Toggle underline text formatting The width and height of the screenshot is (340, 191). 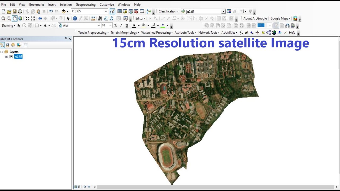coord(127,26)
